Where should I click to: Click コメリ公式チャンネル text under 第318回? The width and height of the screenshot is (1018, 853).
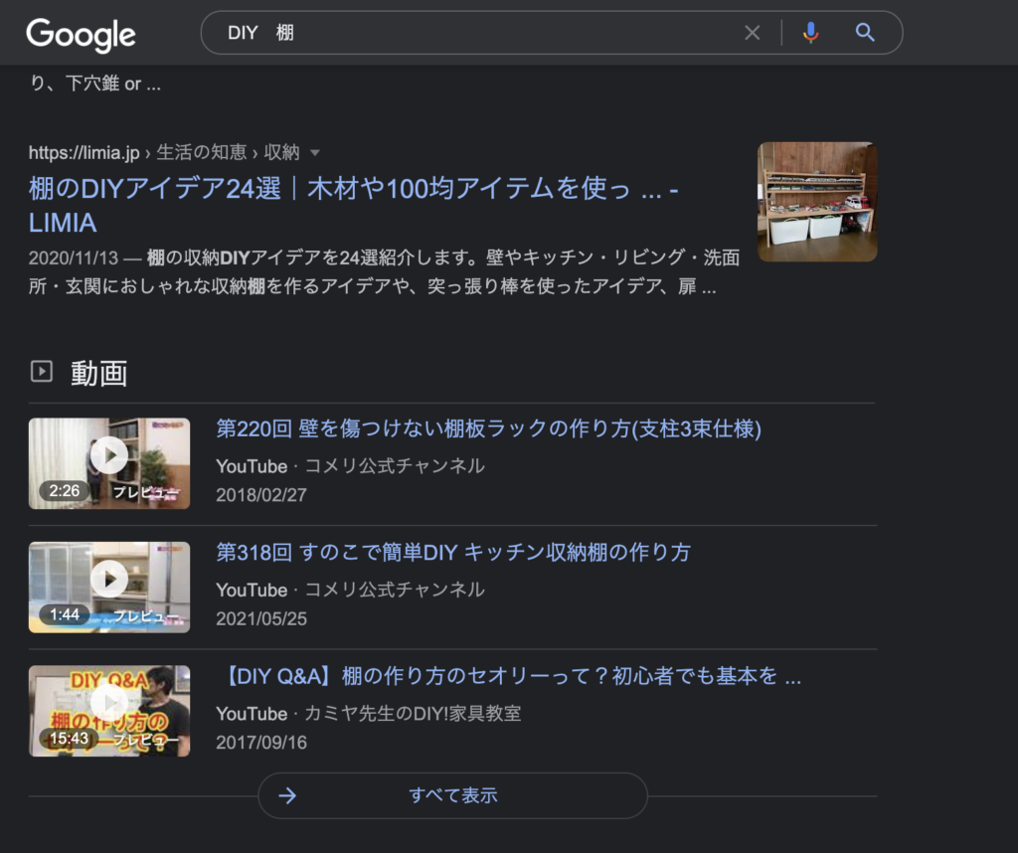[395, 590]
